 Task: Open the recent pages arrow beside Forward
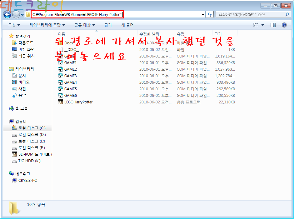(22, 15)
